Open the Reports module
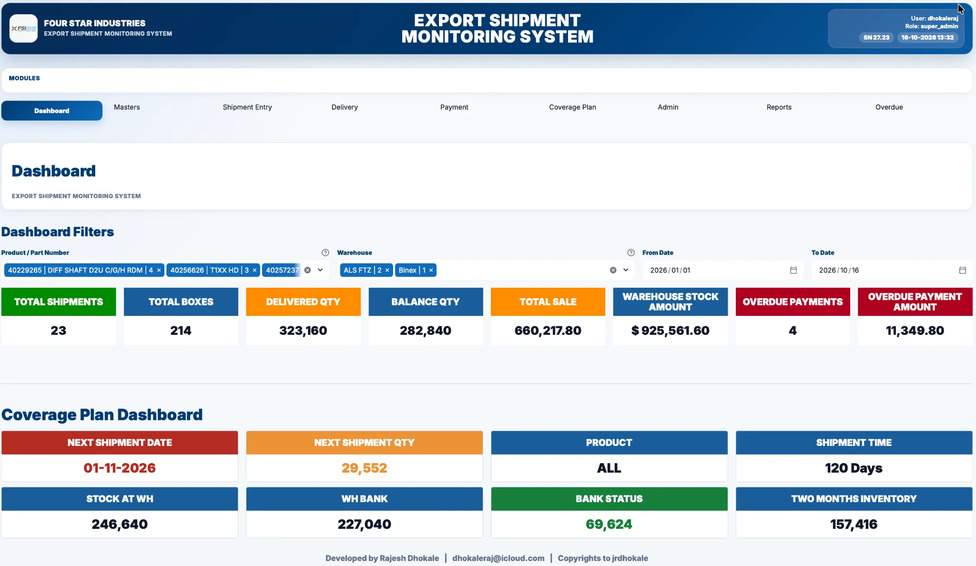 point(779,107)
